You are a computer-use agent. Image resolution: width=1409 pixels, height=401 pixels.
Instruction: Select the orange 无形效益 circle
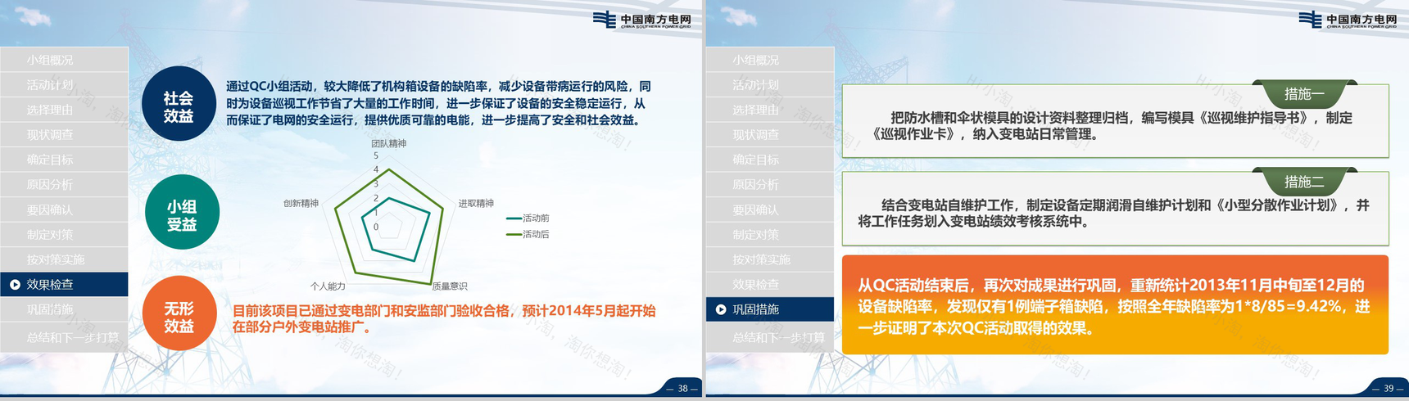pos(179,313)
